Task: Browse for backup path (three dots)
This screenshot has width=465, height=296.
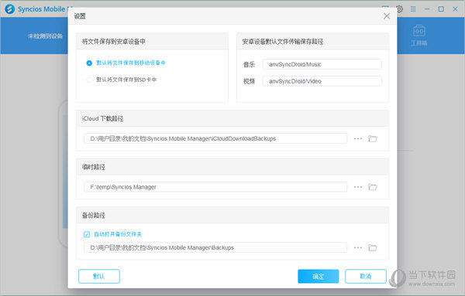Action: [x=358, y=247]
